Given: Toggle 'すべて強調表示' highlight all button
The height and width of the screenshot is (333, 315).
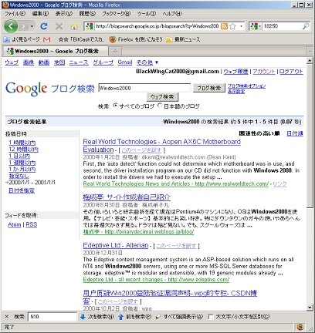Looking at the screenshot, I should pyautogui.click(x=179, y=317).
